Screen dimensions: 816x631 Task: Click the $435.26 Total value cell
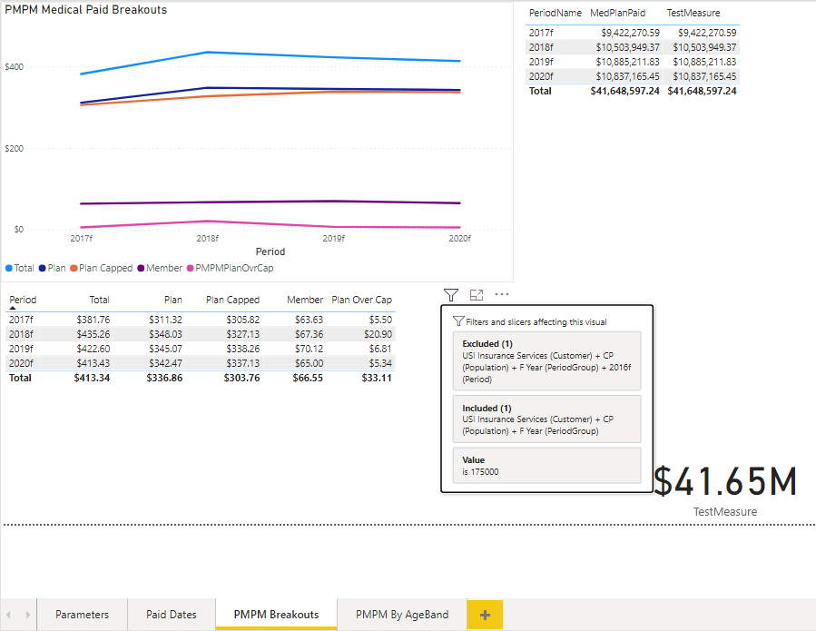93,334
